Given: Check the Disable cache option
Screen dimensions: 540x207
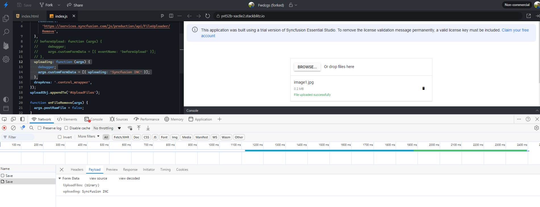Looking at the screenshot, I should pos(66,128).
